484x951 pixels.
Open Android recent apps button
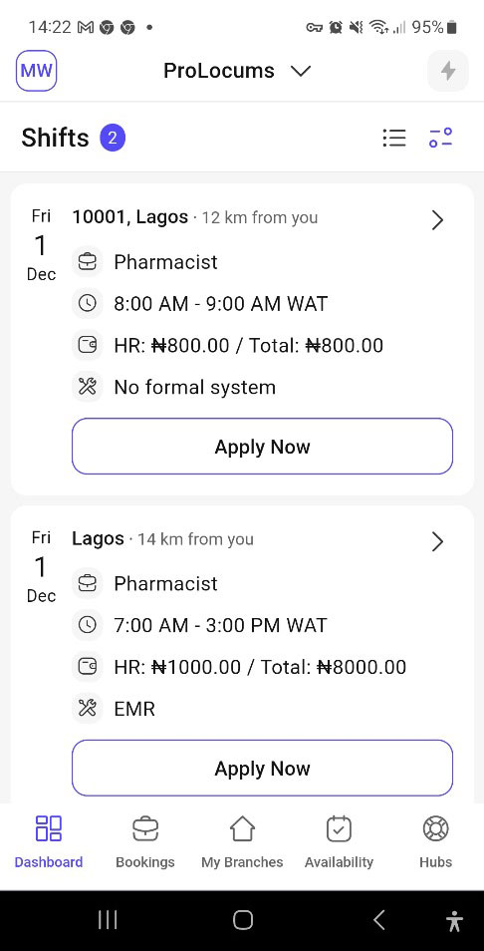108,920
